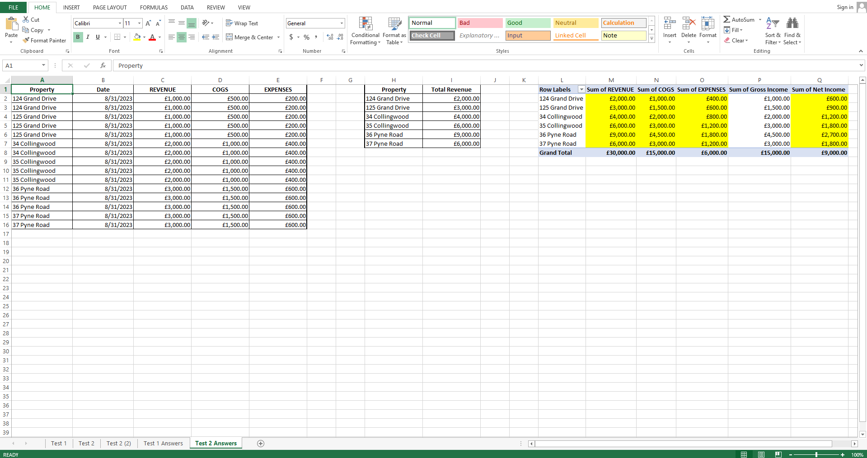Apply the Bad cell style

point(480,23)
